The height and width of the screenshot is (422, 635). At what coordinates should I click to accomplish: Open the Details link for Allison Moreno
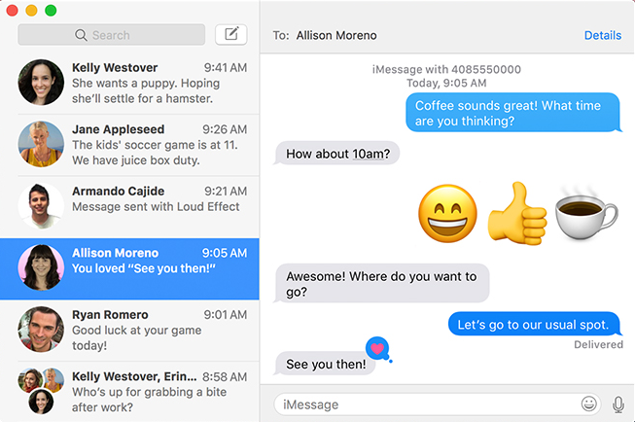[x=603, y=35]
